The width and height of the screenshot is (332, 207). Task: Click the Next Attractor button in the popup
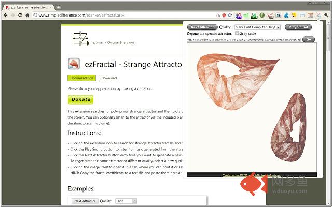coord(202,27)
